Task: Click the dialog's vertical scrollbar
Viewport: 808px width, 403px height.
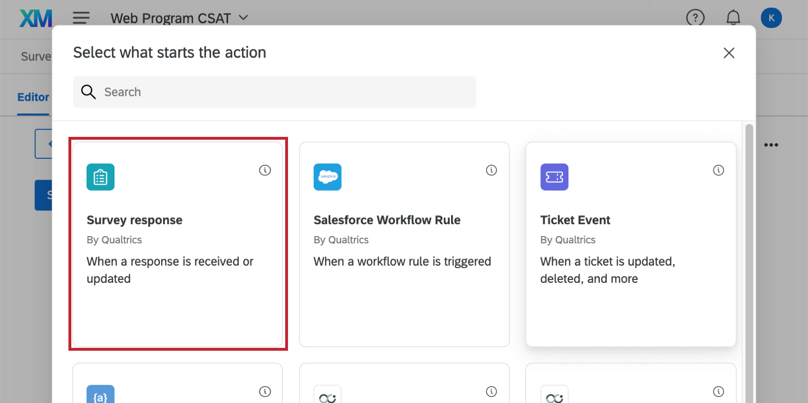Action: point(749,264)
